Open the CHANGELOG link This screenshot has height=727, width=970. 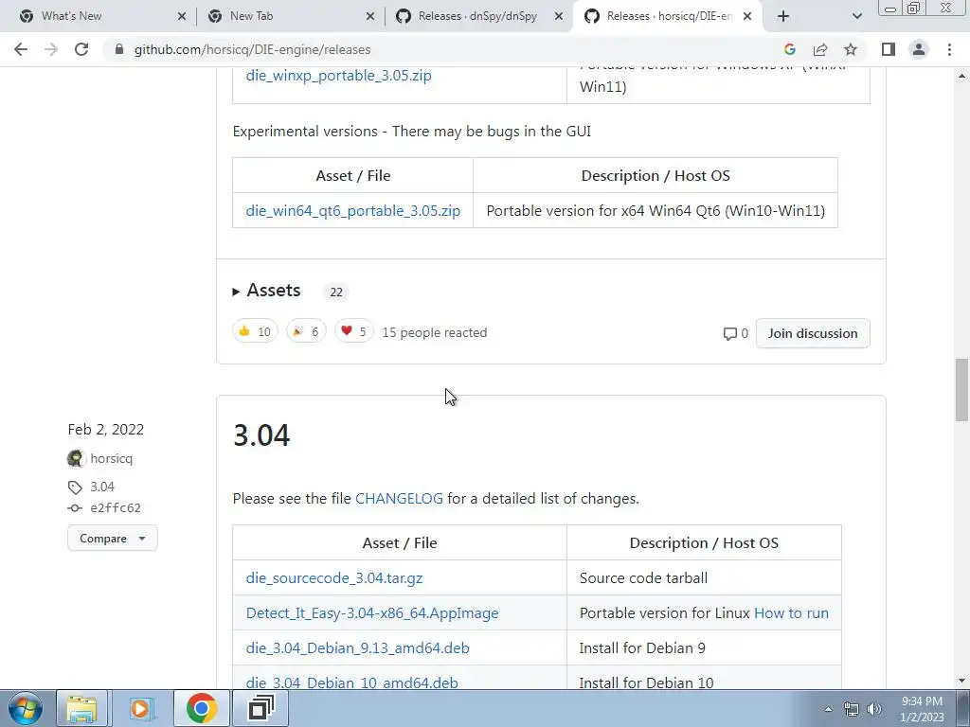(x=399, y=498)
